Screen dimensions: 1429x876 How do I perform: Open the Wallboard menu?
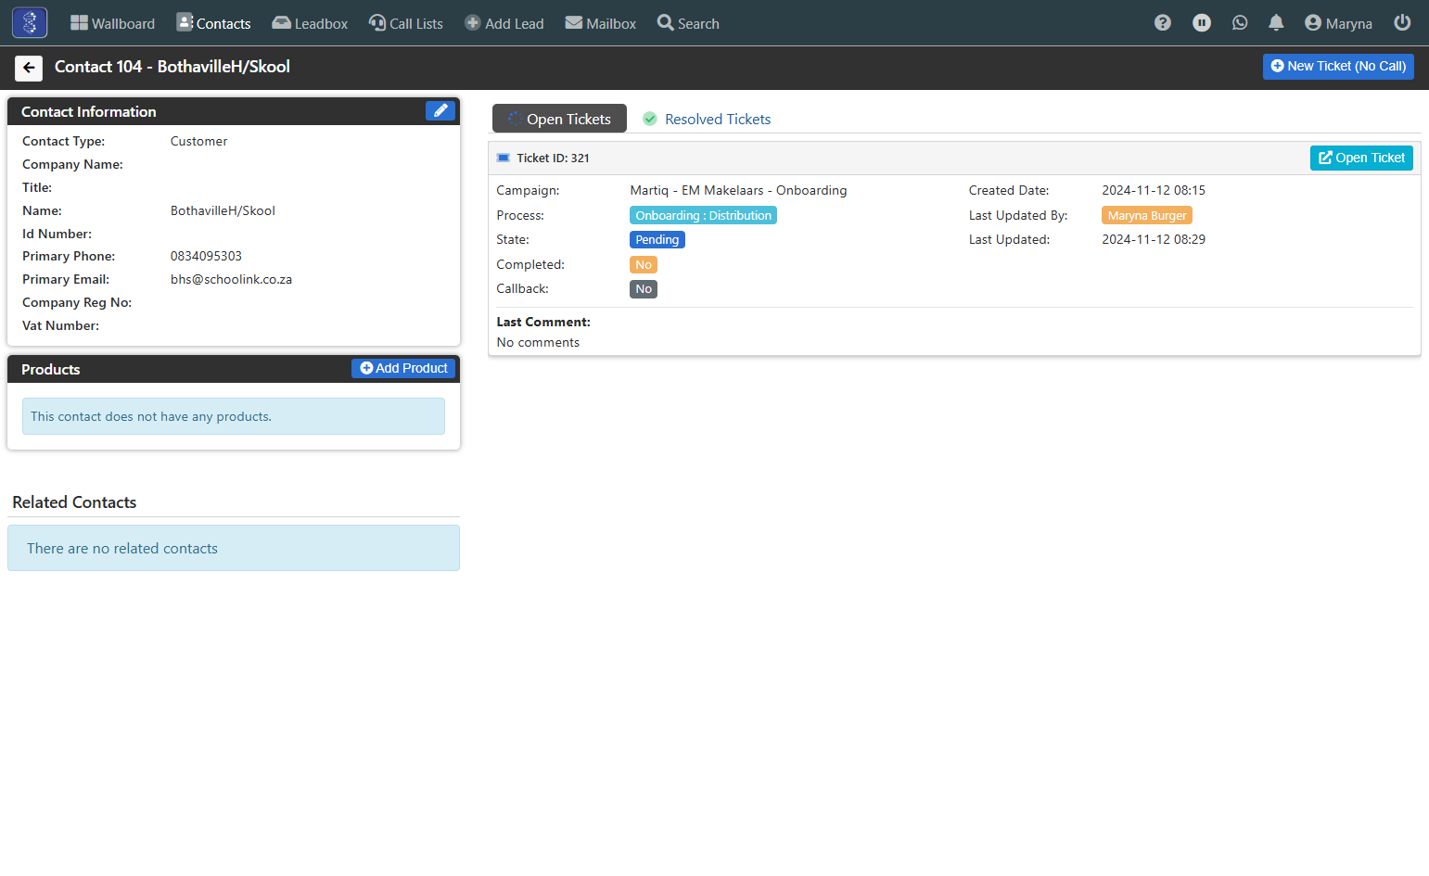click(112, 23)
